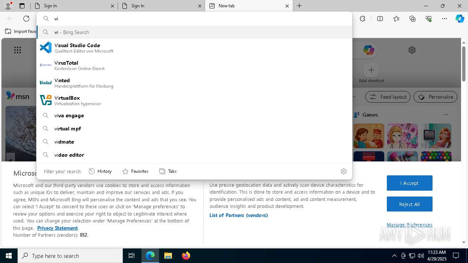Expand the system tray hidden icons chevron
The height and width of the screenshot is (263, 468).
pyautogui.click(x=394, y=256)
